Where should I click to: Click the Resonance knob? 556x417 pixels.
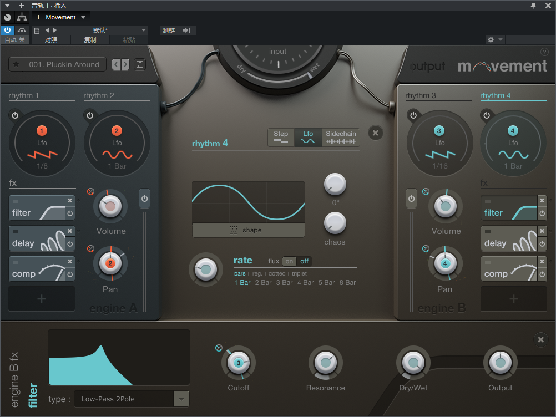click(x=326, y=363)
